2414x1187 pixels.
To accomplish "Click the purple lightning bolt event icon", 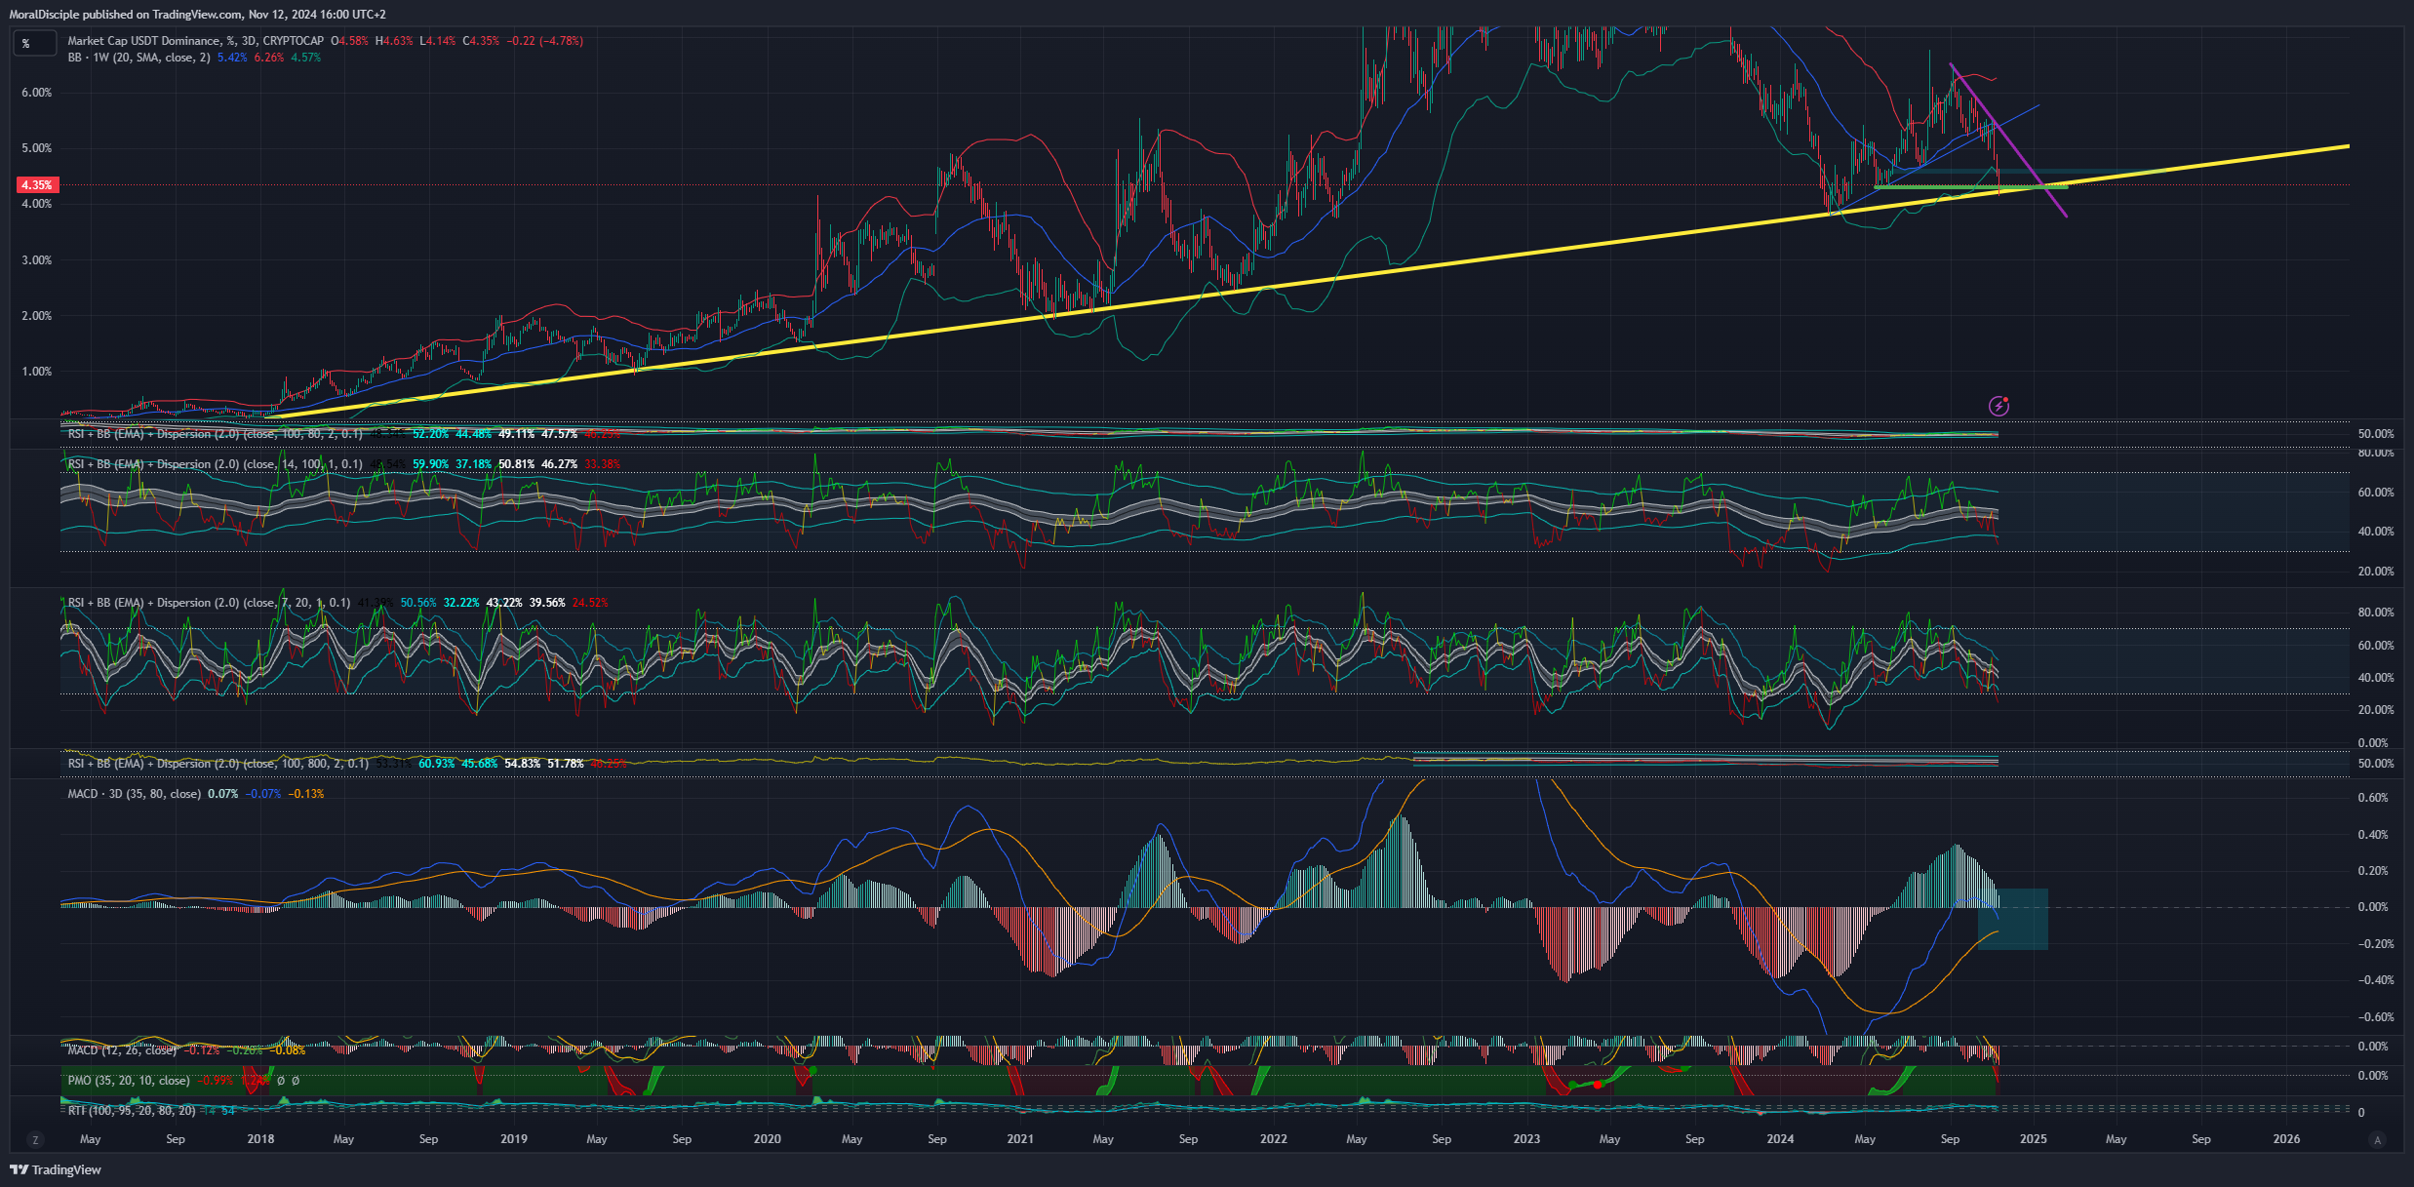I will pos(1998,406).
